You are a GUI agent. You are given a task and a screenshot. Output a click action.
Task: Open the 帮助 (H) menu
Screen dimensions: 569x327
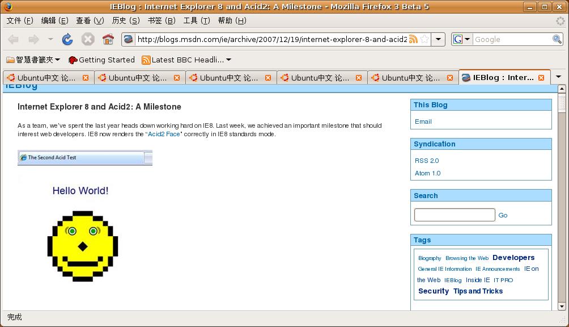coord(232,20)
